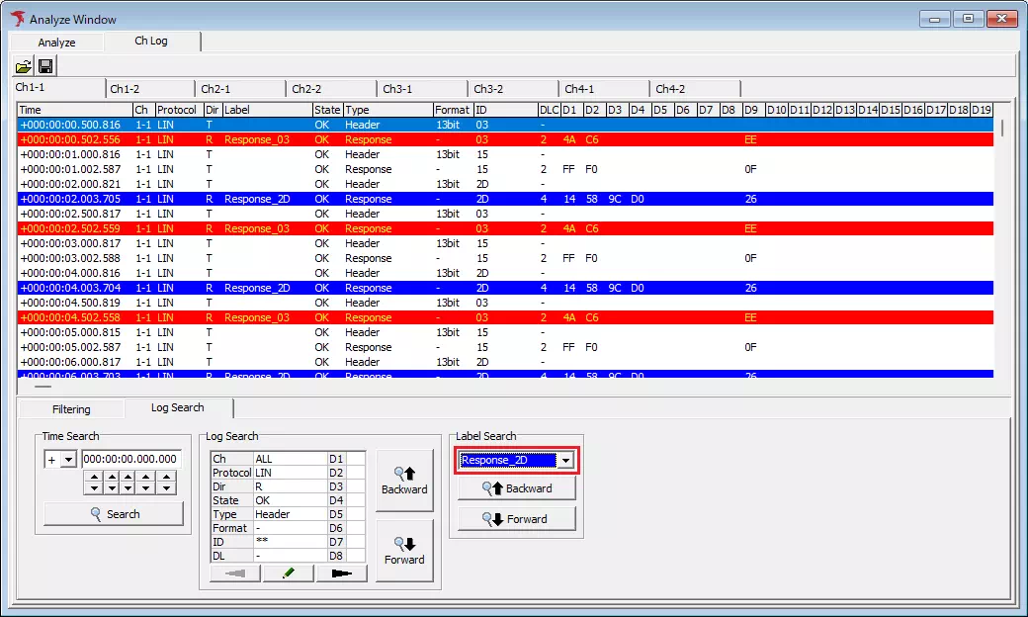Image resolution: width=1028 pixels, height=617 pixels.
Task: Select the Ch2-1 channel tab
Action: [x=215, y=89]
